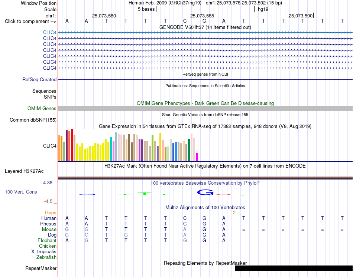Select the Mouse species label
The height and width of the screenshot is (277, 353).
49,230
